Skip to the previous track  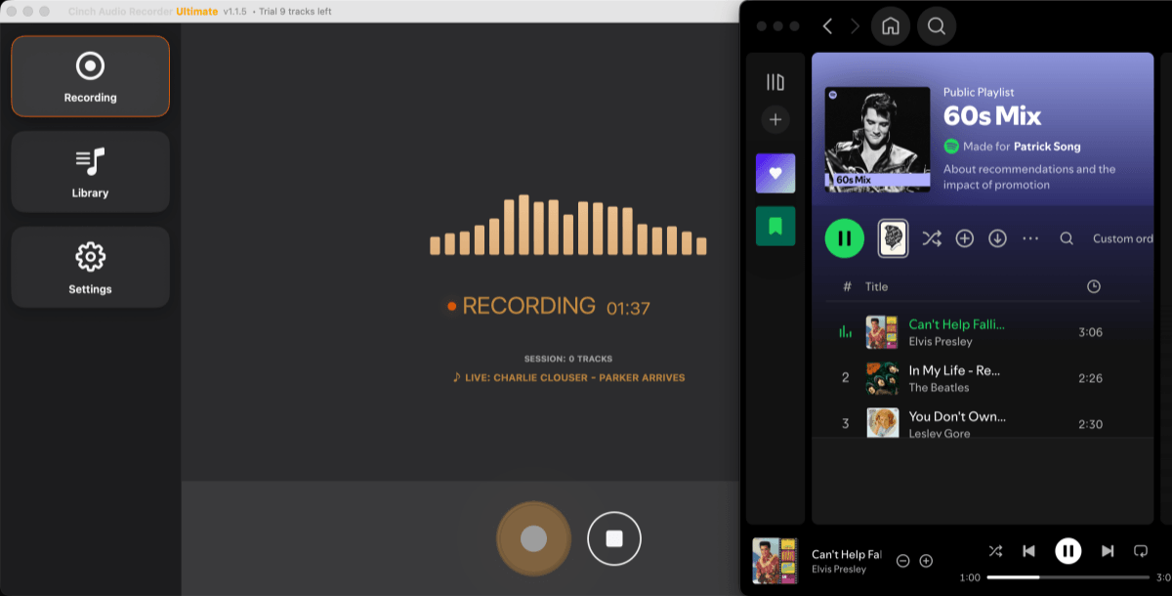tap(1028, 551)
